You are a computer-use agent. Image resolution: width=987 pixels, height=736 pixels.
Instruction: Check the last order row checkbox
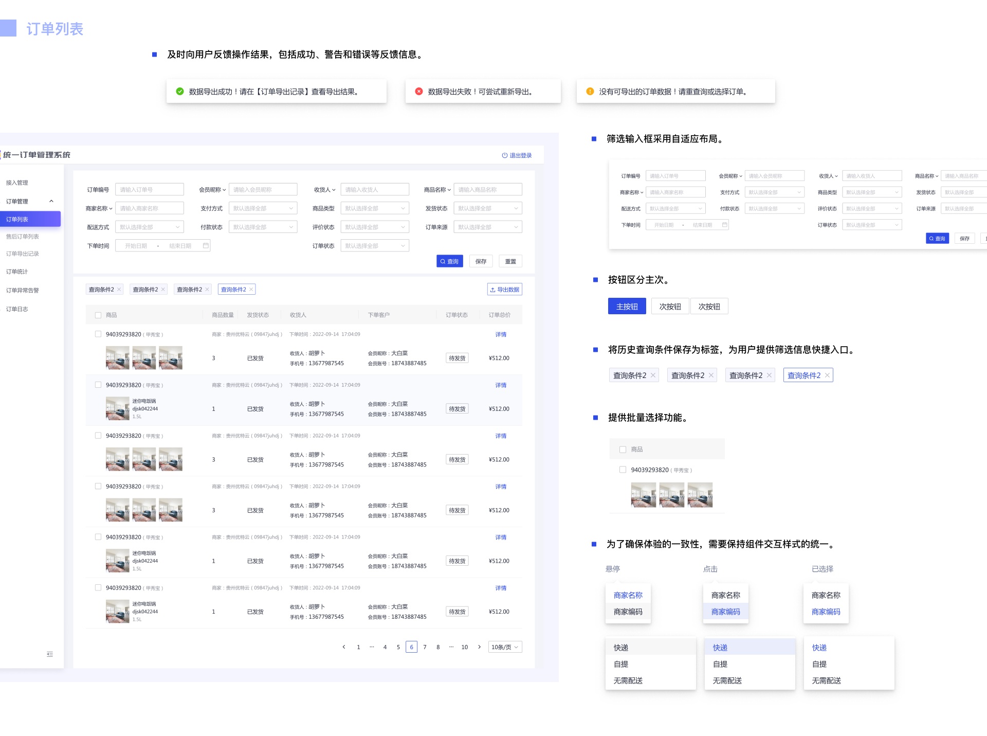tap(98, 588)
